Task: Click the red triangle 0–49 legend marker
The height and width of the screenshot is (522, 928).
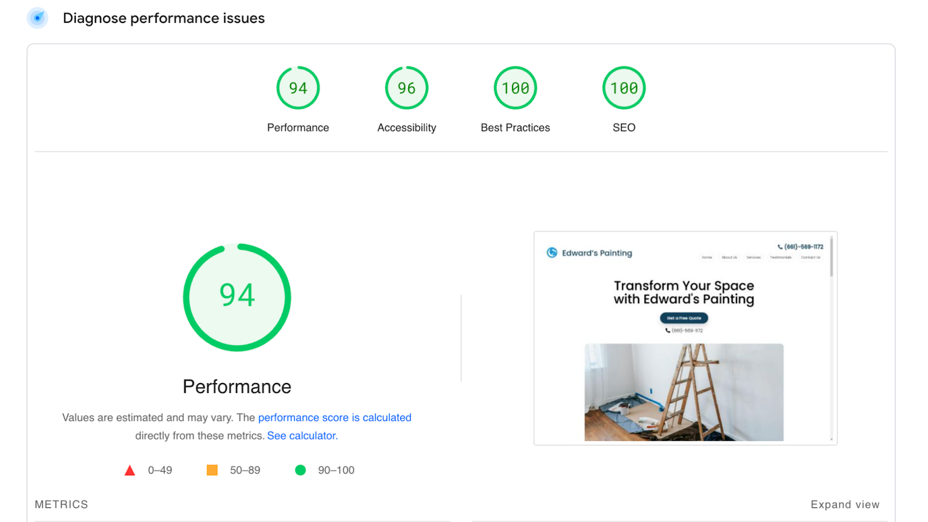Action: point(130,470)
